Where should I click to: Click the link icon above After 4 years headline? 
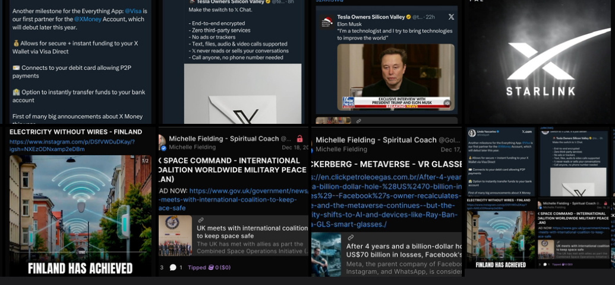pos(351,238)
